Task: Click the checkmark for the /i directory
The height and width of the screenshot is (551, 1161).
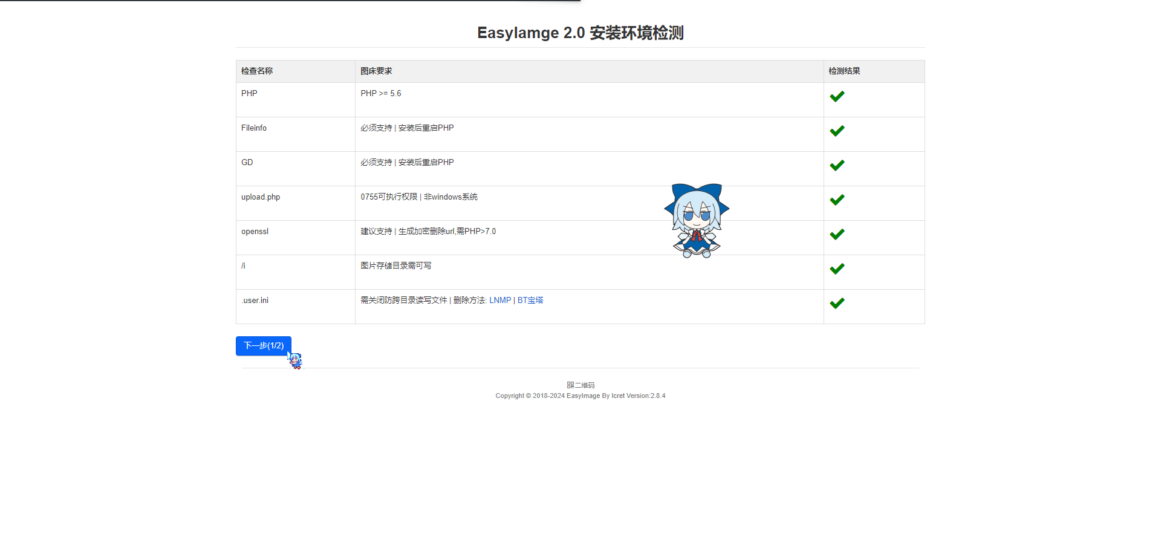Action: coord(837,269)
